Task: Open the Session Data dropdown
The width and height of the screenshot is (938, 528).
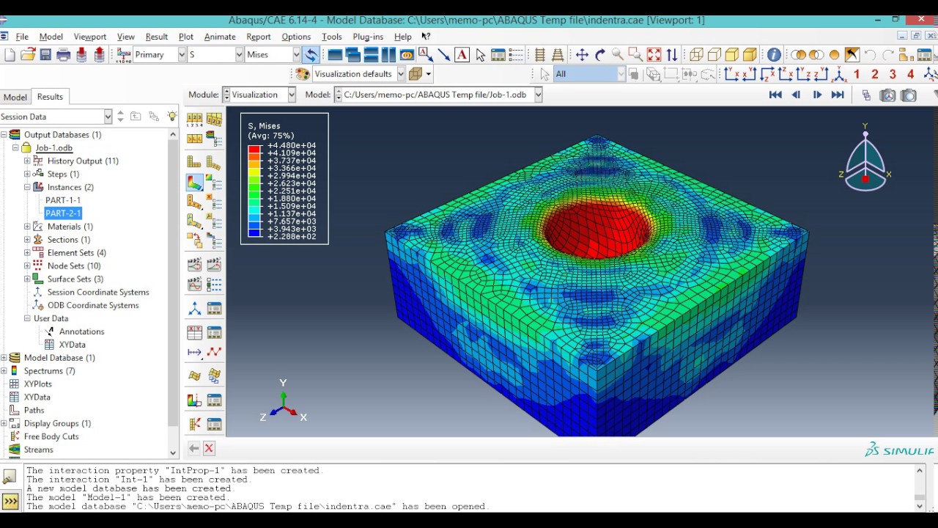Action: tap(108, 117)
